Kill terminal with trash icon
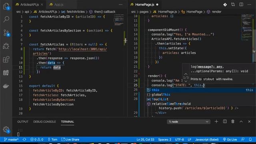Screen dimensions: 256x144 [x=233, y=122]
